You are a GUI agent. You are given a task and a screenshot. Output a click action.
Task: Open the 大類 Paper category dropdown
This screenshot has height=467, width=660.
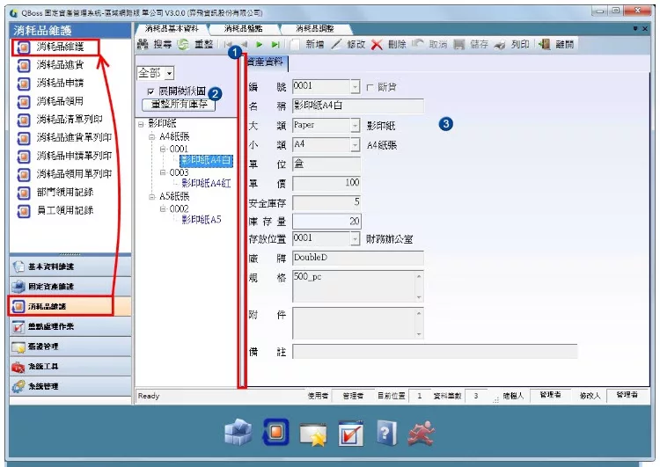pos(356,126)
